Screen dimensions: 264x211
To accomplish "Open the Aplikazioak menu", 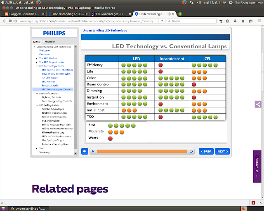I will click(14, 2).
